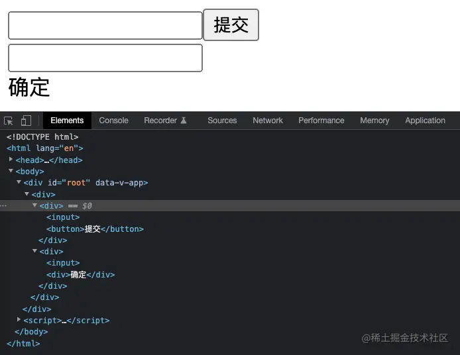Viewport: 460px width, 355px height.
Task: Click the "en" lang attribute value
Action: pyautogui.click(x=69, y=148)
